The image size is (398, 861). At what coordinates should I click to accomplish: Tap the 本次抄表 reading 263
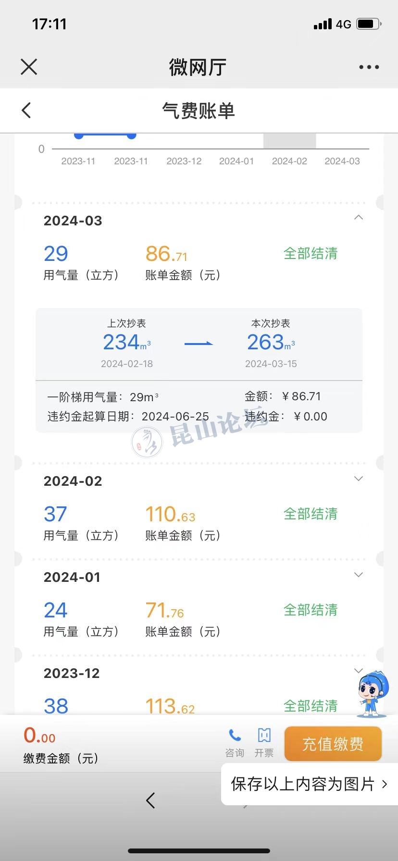coord(266,343)
